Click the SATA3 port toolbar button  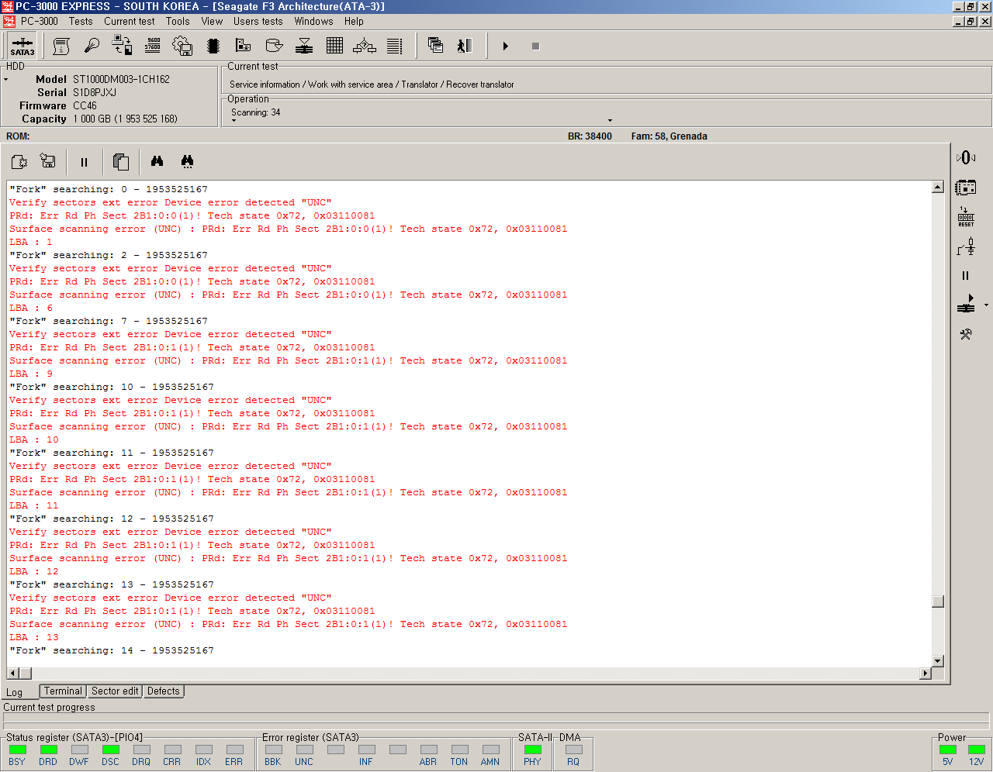coord(22,47)
